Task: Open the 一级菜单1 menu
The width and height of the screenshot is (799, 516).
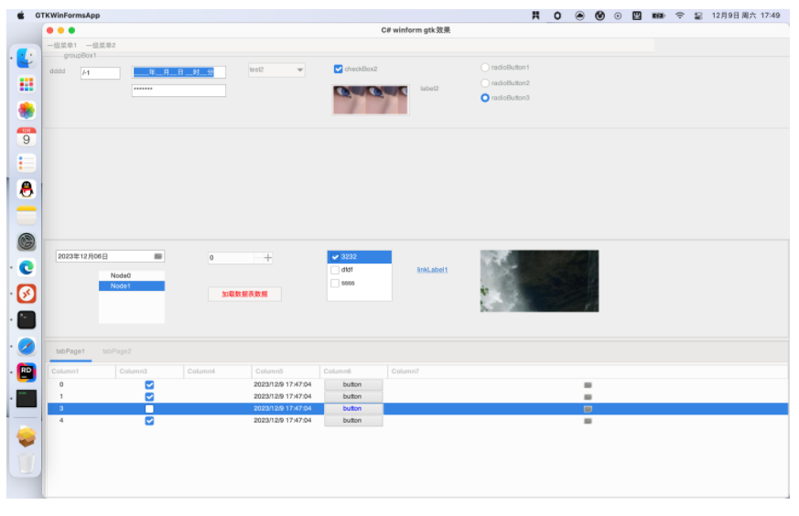Action: (62, 45)
